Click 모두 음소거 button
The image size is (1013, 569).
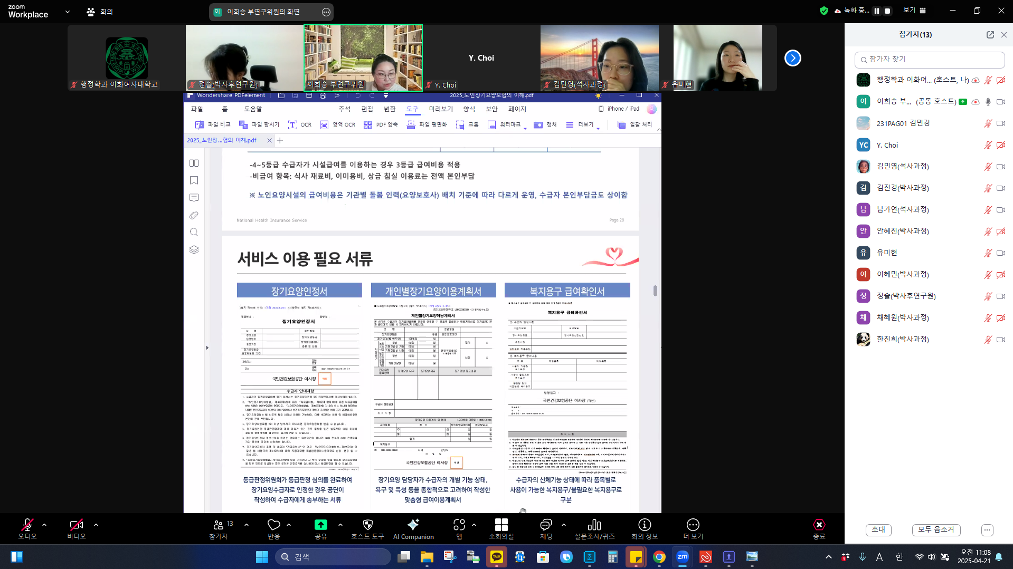click(x=936, y=529)
